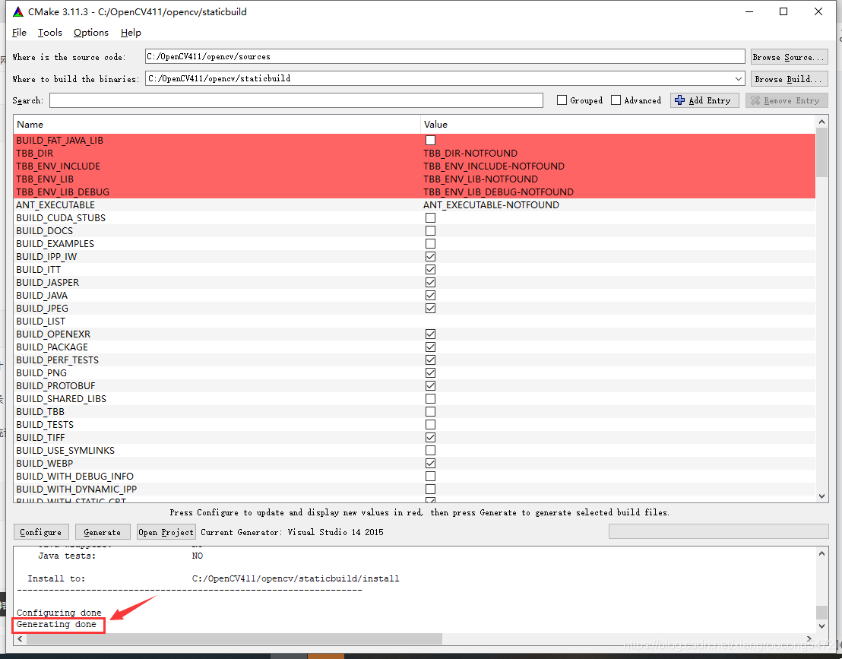This screenshot has width=842, height=659.
Task: Enable BUILD_CUDA_STUBS checkbox
Action: tap(430, 217)
